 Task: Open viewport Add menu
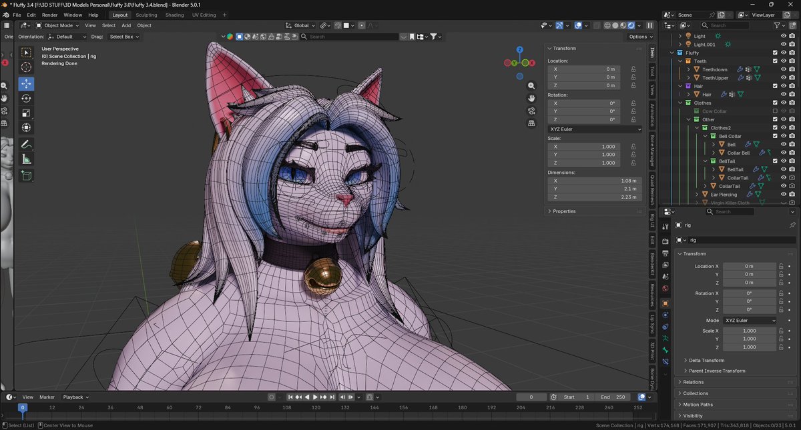[x=125, y=25]
